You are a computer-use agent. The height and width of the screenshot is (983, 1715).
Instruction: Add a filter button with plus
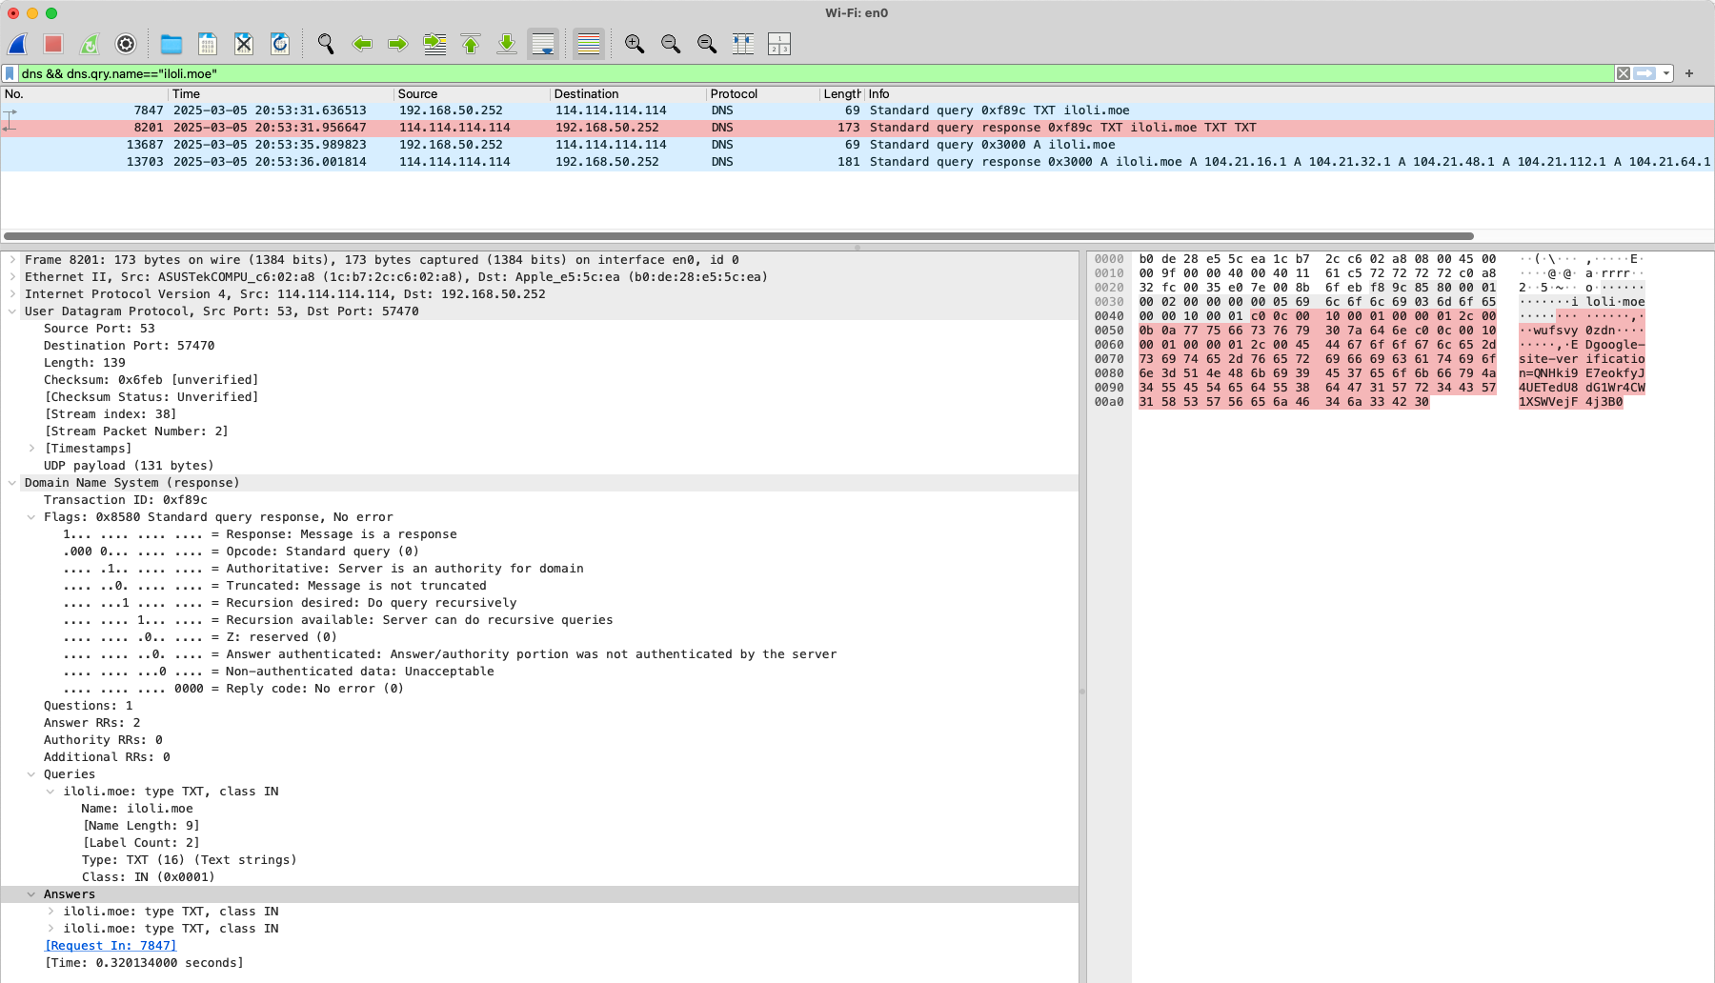point(1689,73)
